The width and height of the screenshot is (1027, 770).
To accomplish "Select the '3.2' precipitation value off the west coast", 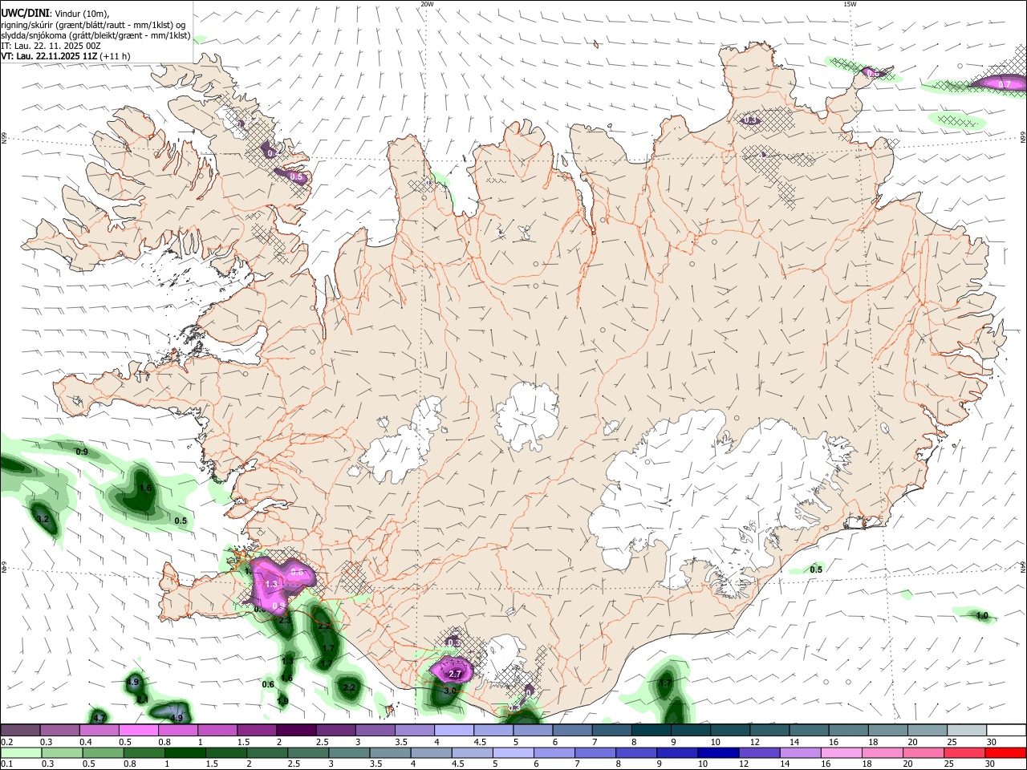I will [43, 520].
